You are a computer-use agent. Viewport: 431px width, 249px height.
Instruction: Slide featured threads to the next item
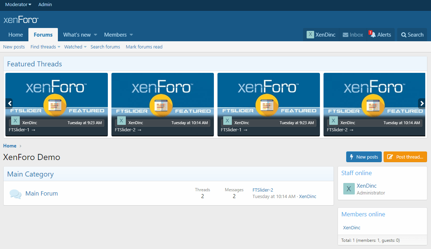[421, 103]
